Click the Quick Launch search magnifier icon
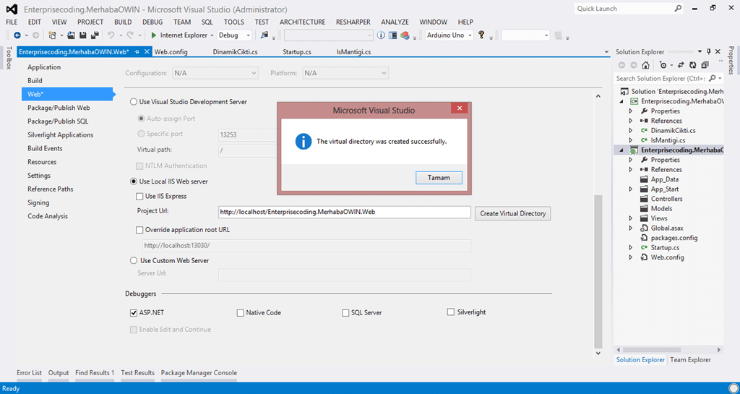This screenshot has width=740, height=394. 678,9
